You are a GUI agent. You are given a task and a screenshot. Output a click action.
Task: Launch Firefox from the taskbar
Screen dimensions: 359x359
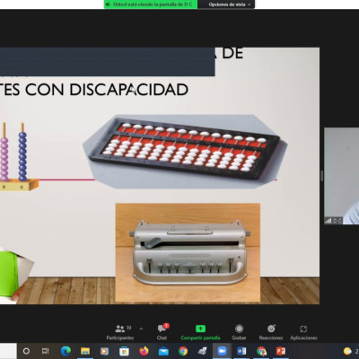(144, 351)
